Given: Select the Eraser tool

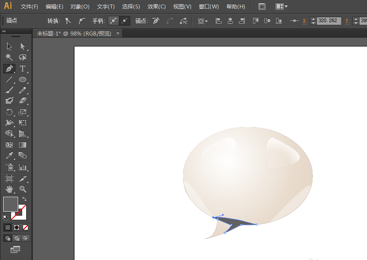Looking at the screenshot, I should click(23, 101).
